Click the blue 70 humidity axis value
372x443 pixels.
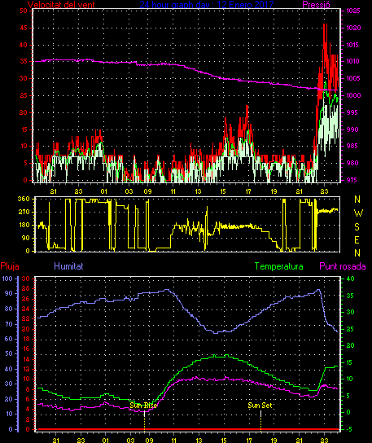click(x=9, y=324)
